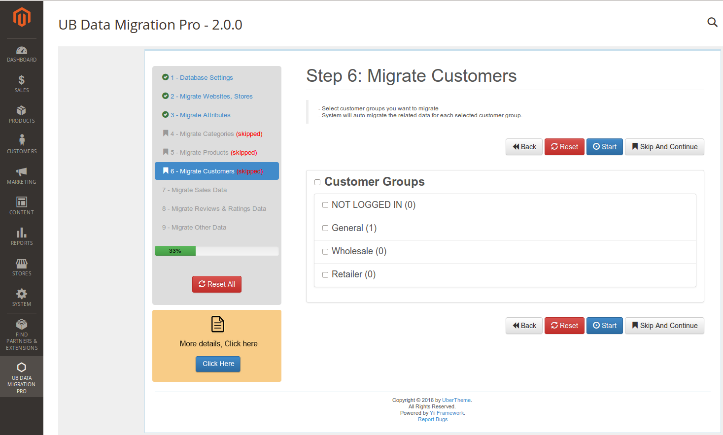Screen dimensions: 723x435
Task: Open the Yii Framework footer link
Action: 447,413
